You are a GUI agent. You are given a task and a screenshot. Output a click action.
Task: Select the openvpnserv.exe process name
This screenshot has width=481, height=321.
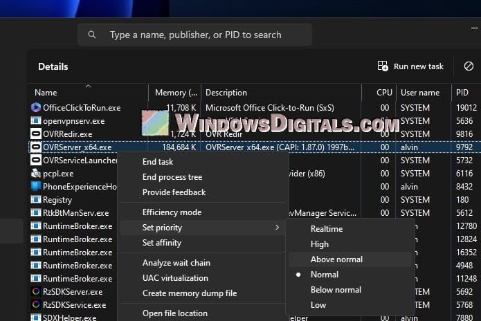73,121
